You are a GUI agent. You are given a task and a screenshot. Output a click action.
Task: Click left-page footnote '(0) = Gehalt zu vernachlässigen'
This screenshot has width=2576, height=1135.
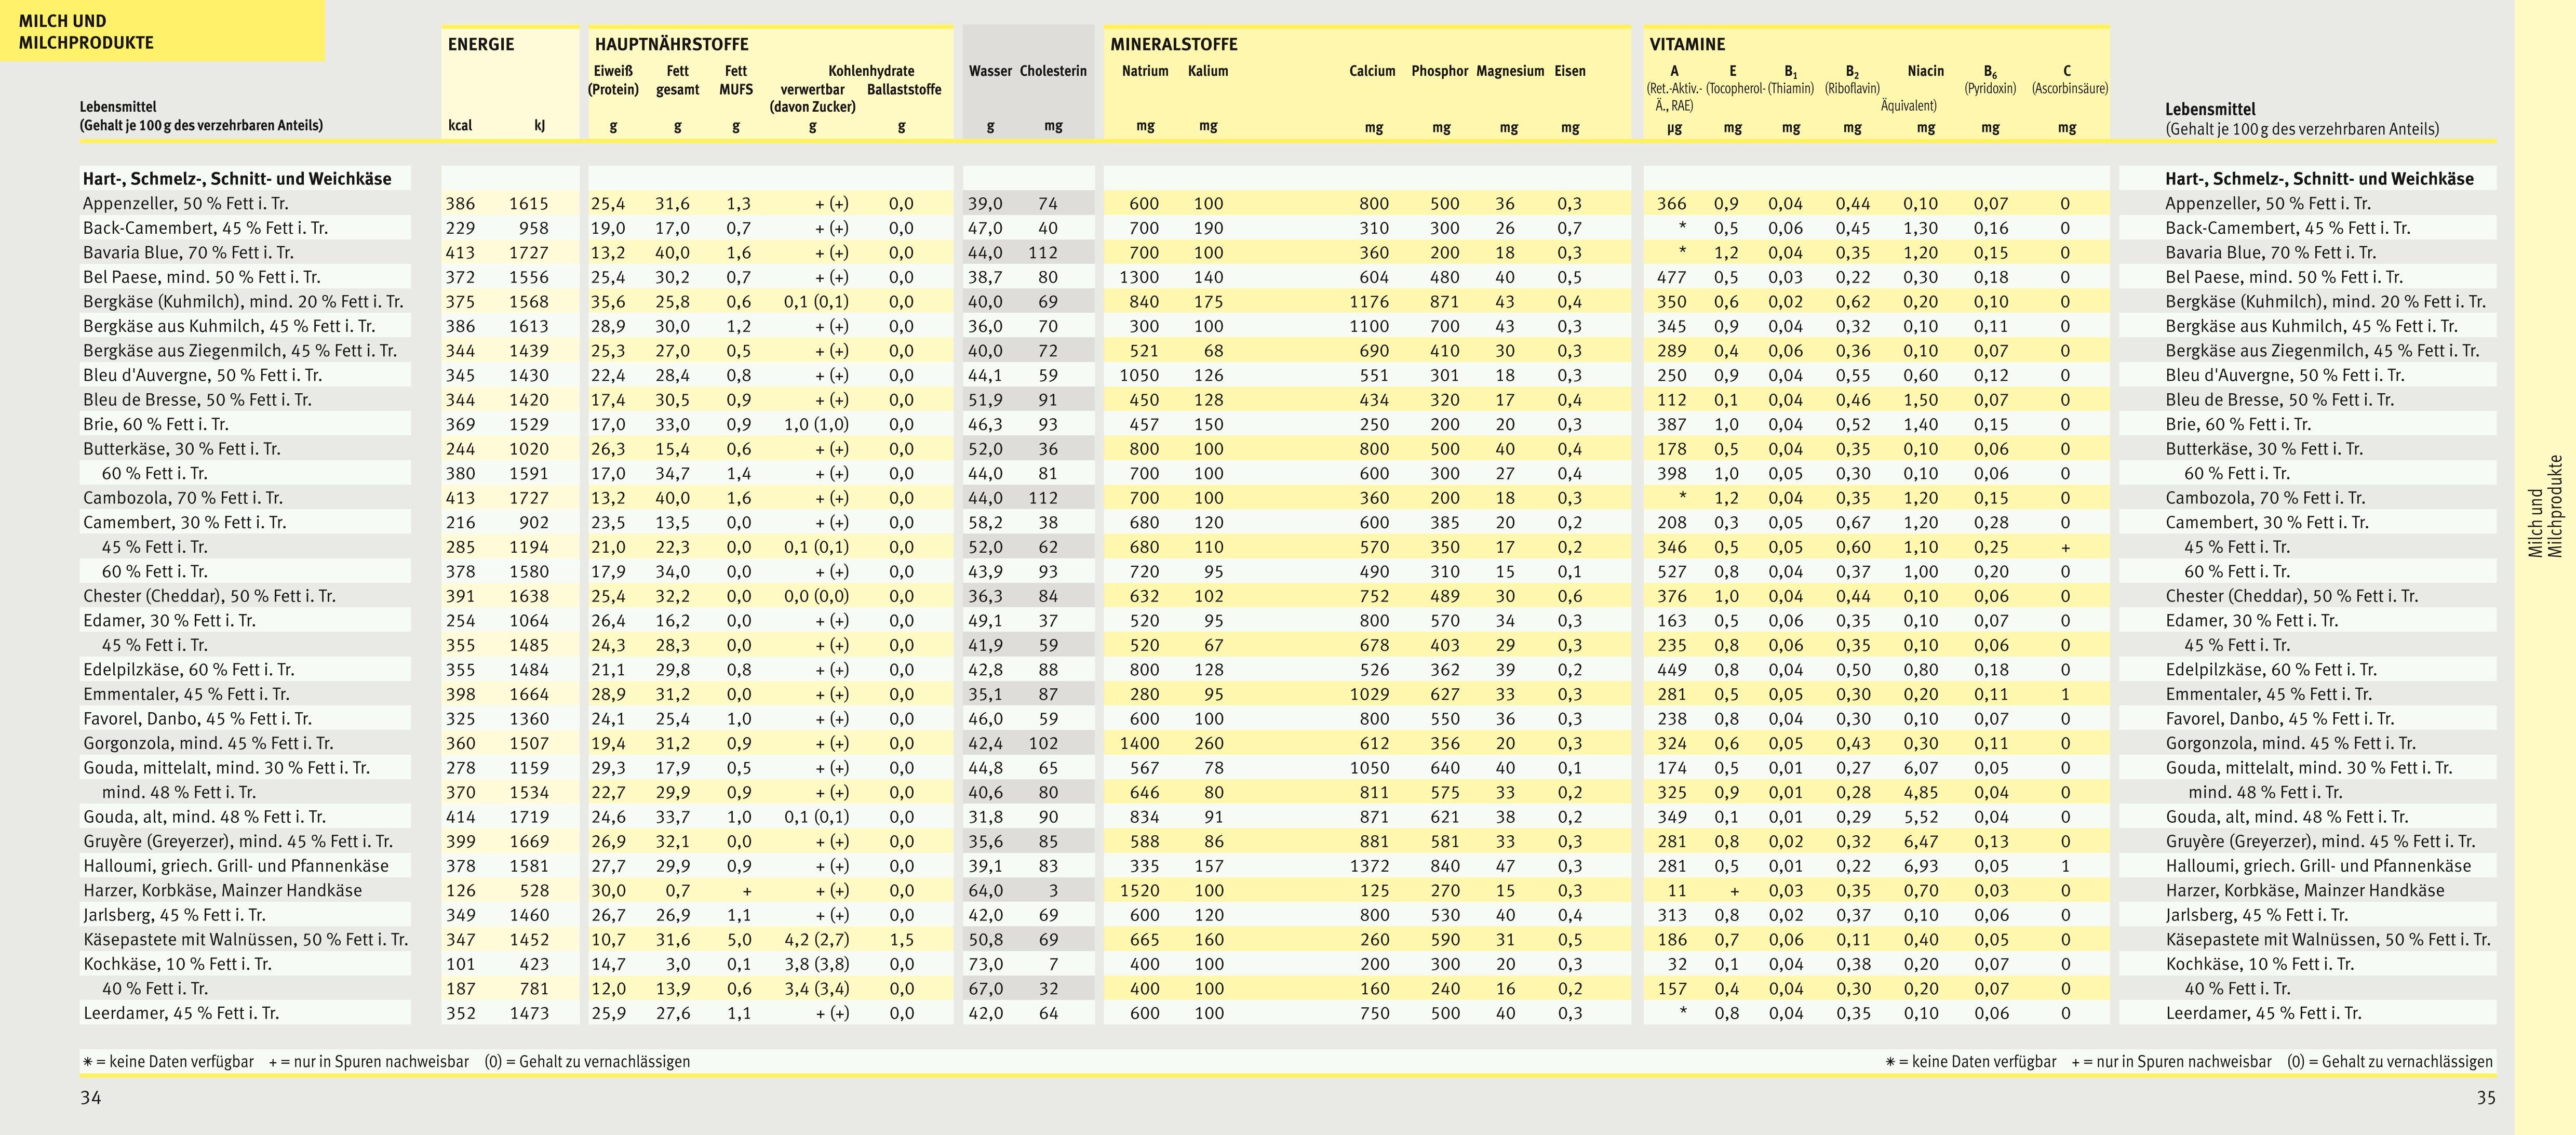587,1062
